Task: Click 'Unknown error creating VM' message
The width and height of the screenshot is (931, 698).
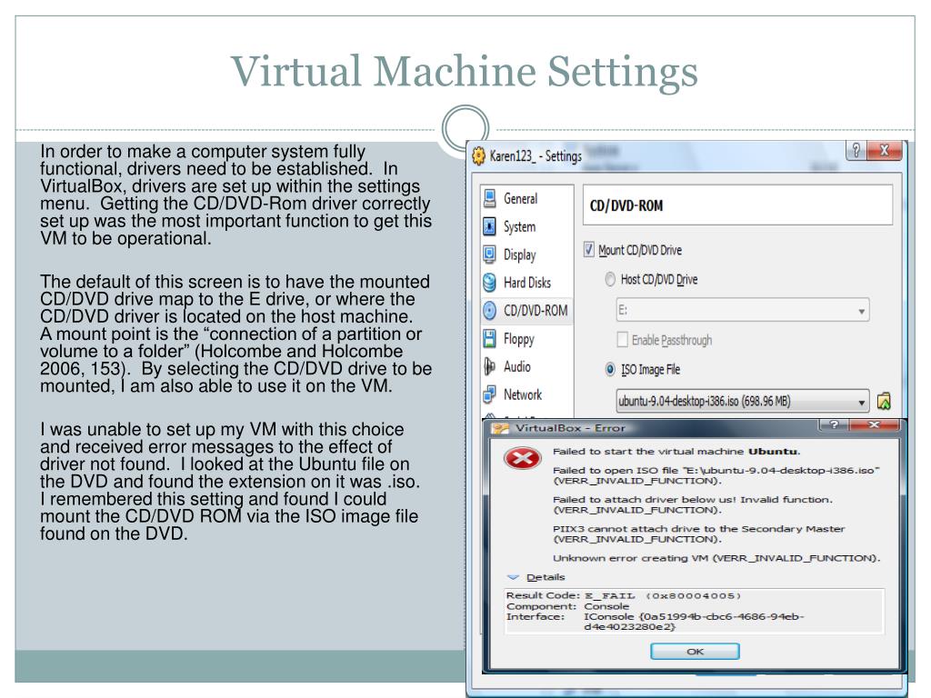Action: click(716, 558)
